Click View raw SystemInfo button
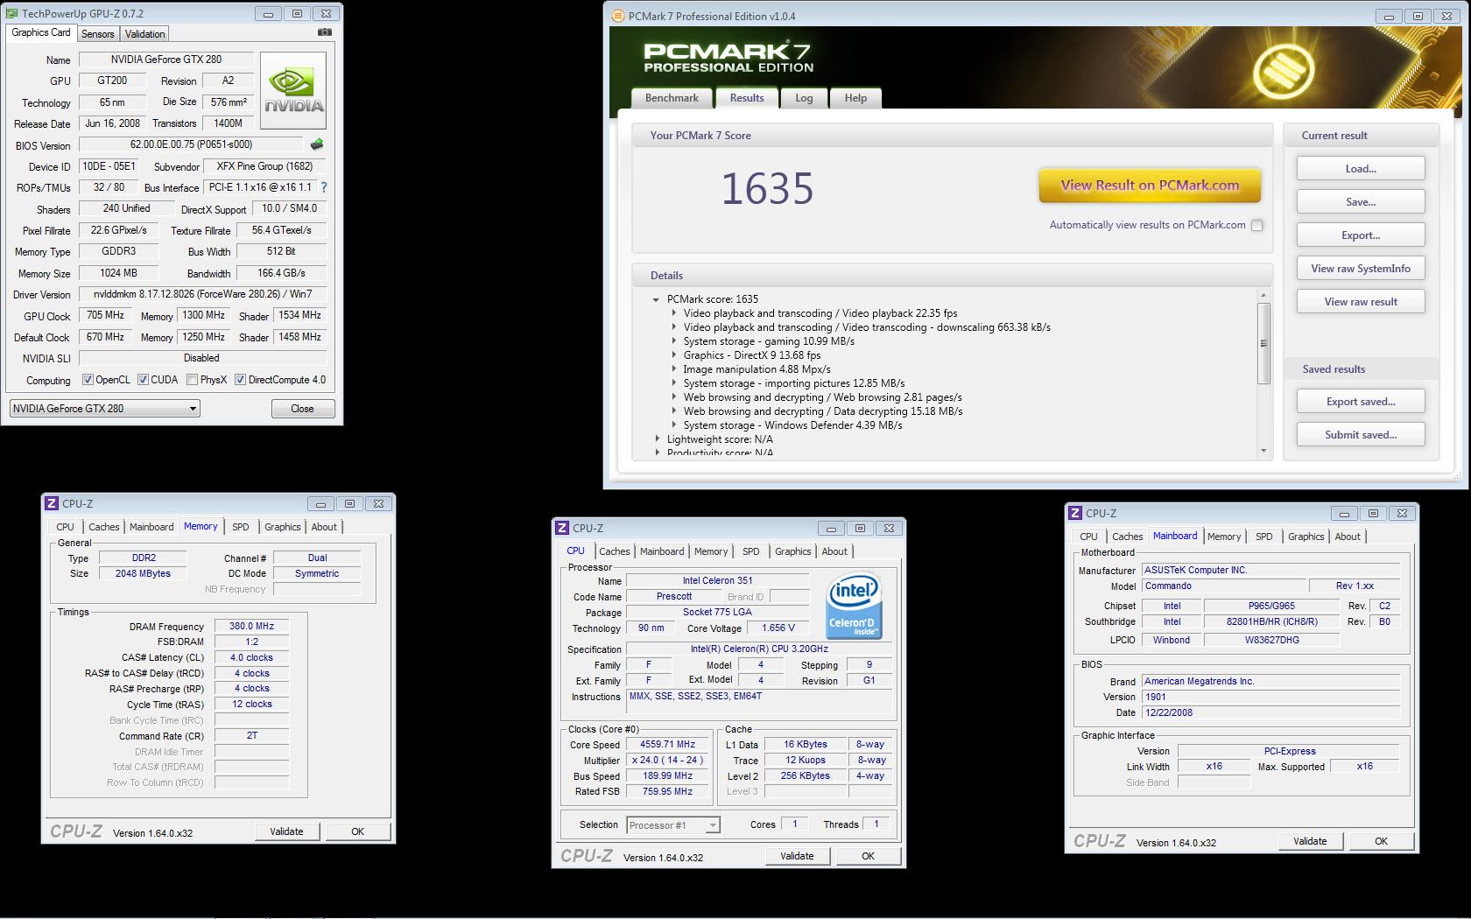The height and width of the screenshot is (919, 1471). click(1361, 269)
